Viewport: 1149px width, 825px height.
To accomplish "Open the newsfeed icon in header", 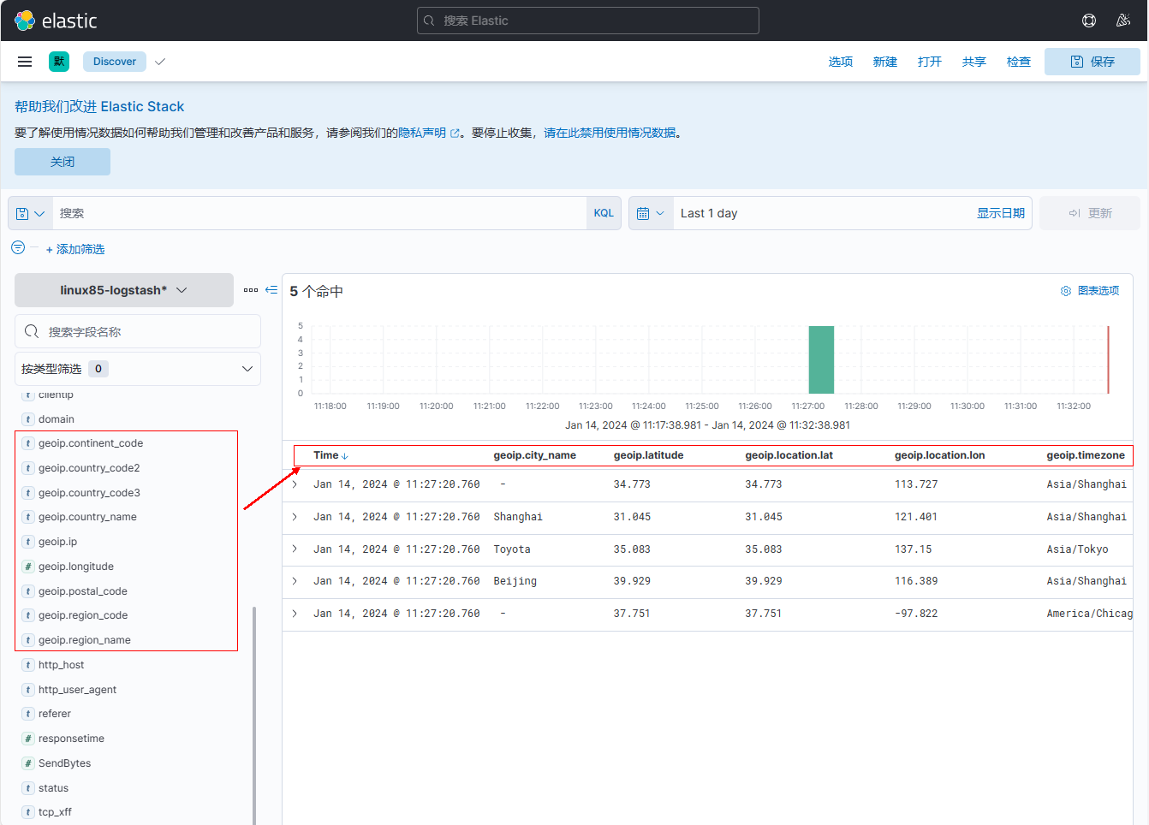I will [1123, 21].
